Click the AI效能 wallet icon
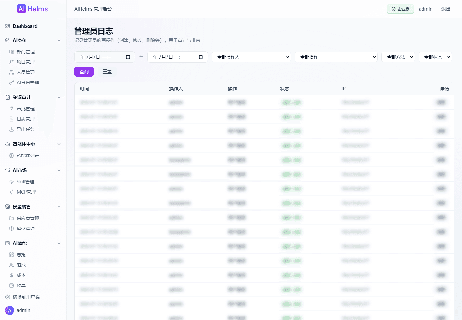The height and width of the screenshot is (320, 462). pyautogui.click(x=8, y=243)
